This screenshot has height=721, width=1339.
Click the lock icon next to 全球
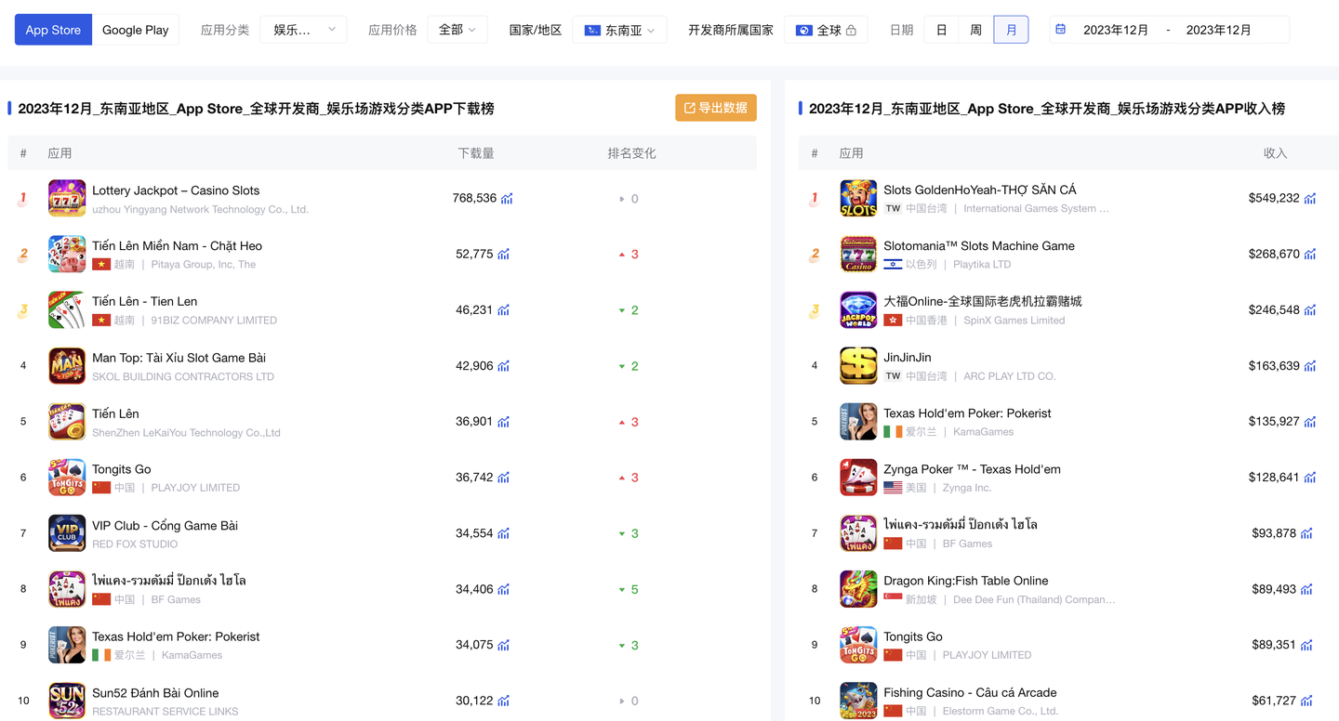tap(851, 31)
